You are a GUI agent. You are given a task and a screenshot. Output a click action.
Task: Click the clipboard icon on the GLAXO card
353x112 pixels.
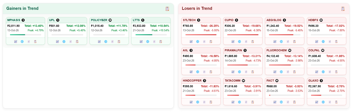coord(336,102)
